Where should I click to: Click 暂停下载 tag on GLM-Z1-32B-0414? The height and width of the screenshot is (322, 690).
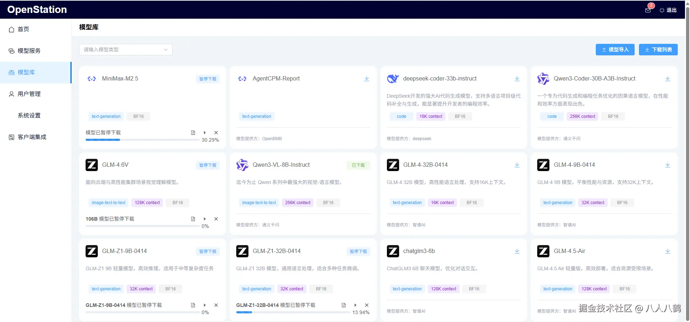tap(358, 252)
